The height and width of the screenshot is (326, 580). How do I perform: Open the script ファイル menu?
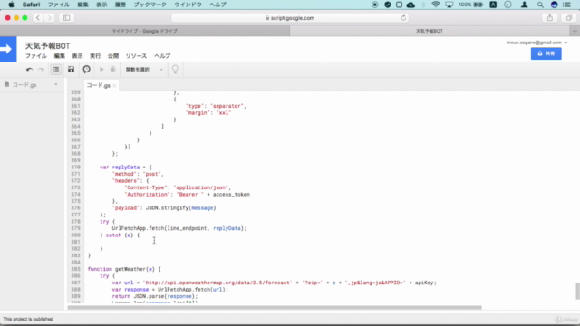click(x=36, y=56)
